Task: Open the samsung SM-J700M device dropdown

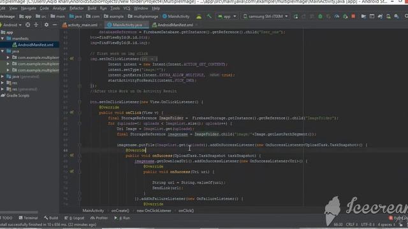Action: coord(266,17)
